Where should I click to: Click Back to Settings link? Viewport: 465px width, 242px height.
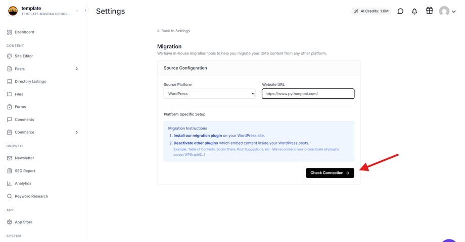tap(173, 31)
